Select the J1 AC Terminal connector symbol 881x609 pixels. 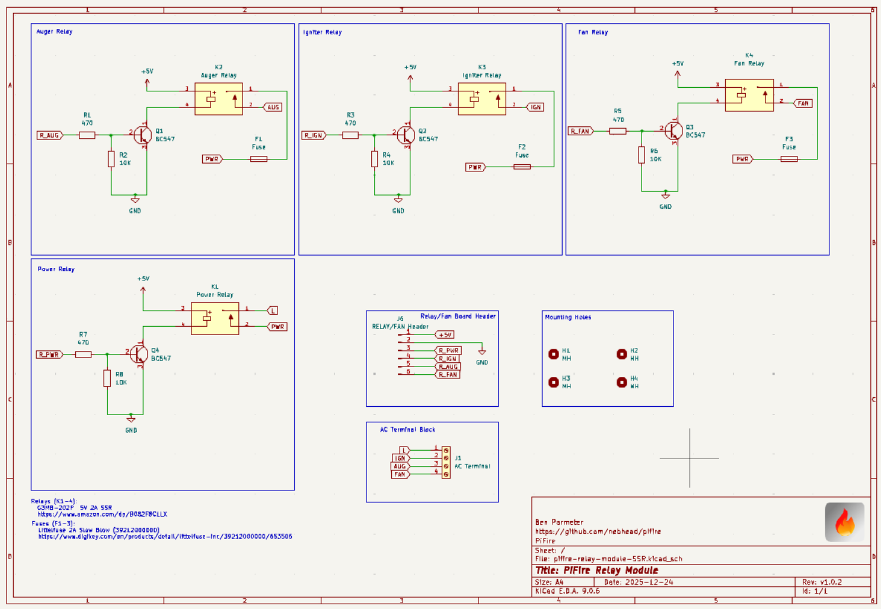(446, 462)
